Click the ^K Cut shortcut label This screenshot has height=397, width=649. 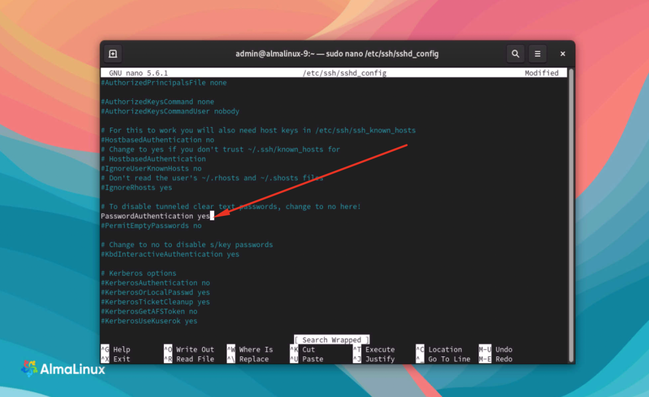[x=302, y=349]
